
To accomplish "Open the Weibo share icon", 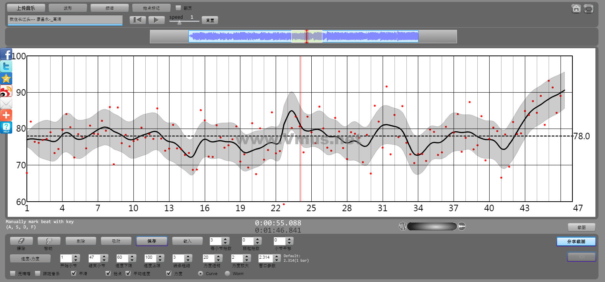I will click(6, 91).
